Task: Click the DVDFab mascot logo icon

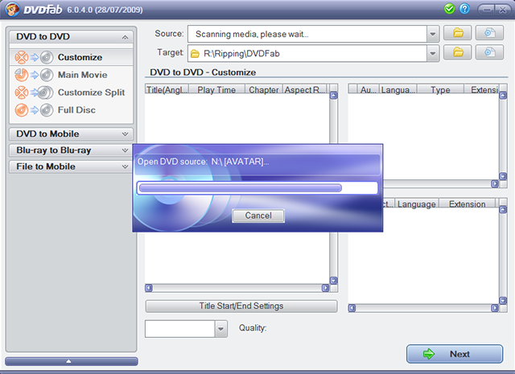Action: coord(12,9)
